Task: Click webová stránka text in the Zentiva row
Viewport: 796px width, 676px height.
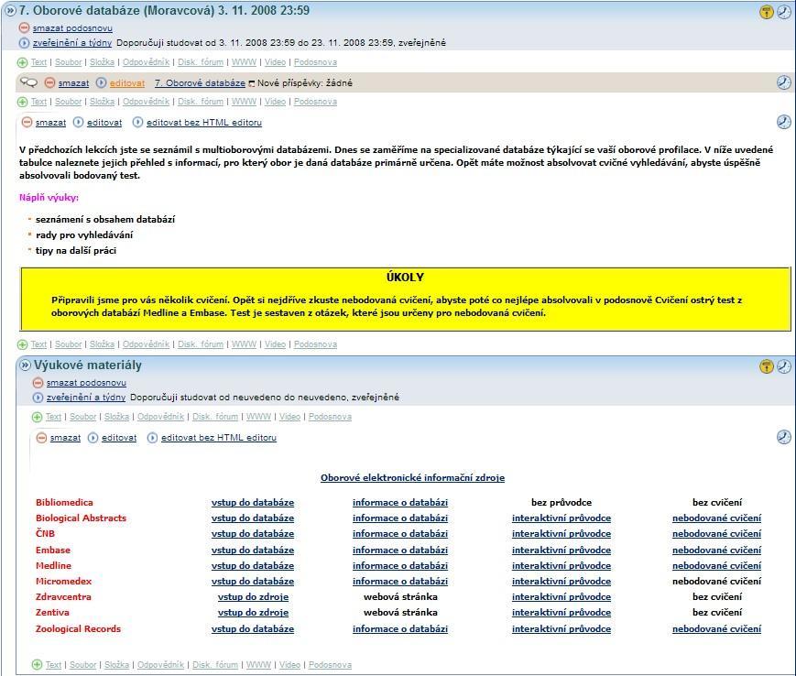Action: pos(400,613)
